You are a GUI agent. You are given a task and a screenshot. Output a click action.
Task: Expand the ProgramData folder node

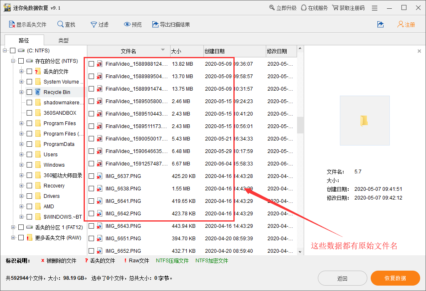tap(21, 144)
